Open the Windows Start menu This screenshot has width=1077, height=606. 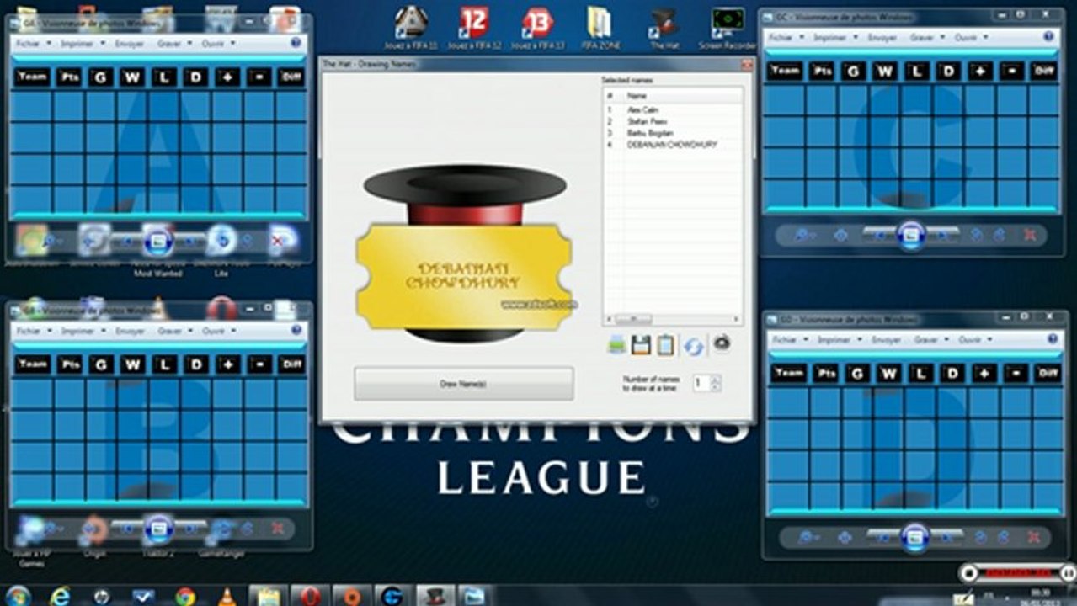16,596
